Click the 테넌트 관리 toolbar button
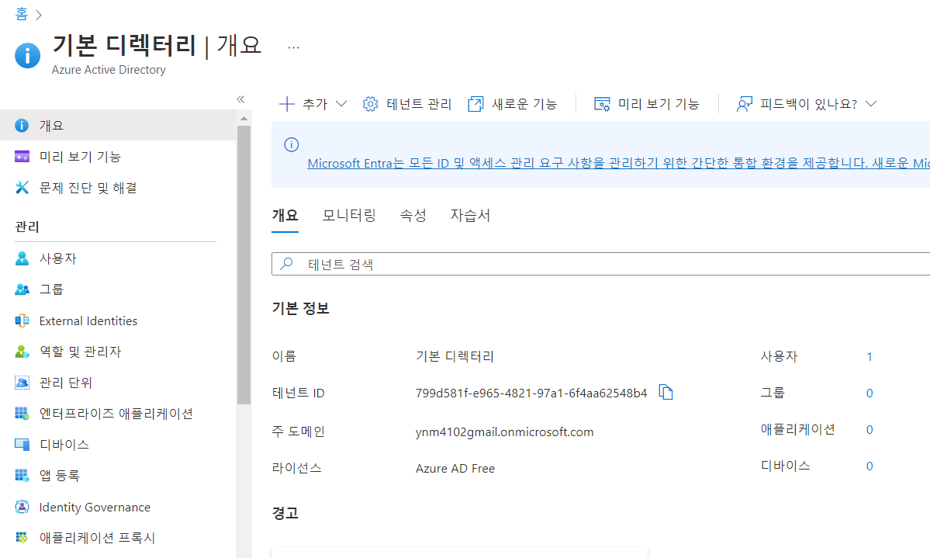930x558 pixels. point(407,104)
